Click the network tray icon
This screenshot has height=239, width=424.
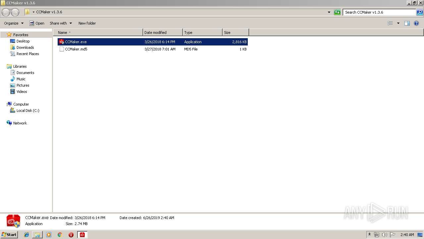point(377,235)
